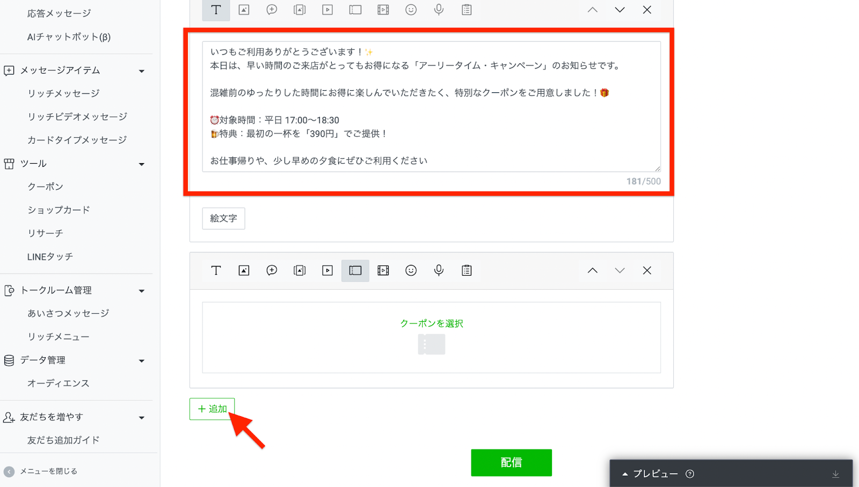Move the coupon block up with the arrow
This screenshot has width=859, height=487.
coord(592,270)
